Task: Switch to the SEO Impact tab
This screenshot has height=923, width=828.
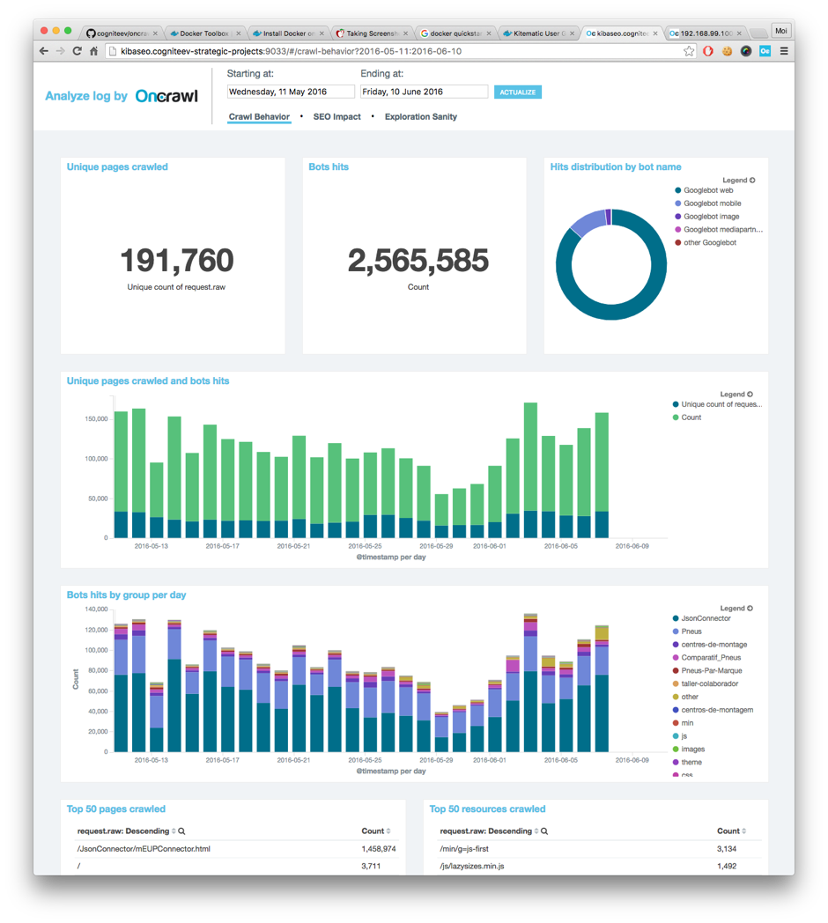Action: 336,116
